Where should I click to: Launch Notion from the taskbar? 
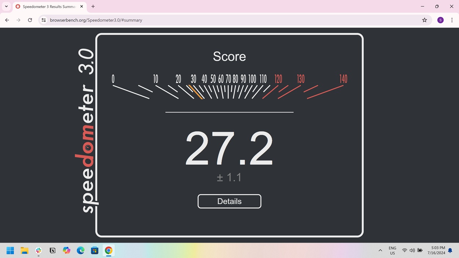[x=53, y=250]
